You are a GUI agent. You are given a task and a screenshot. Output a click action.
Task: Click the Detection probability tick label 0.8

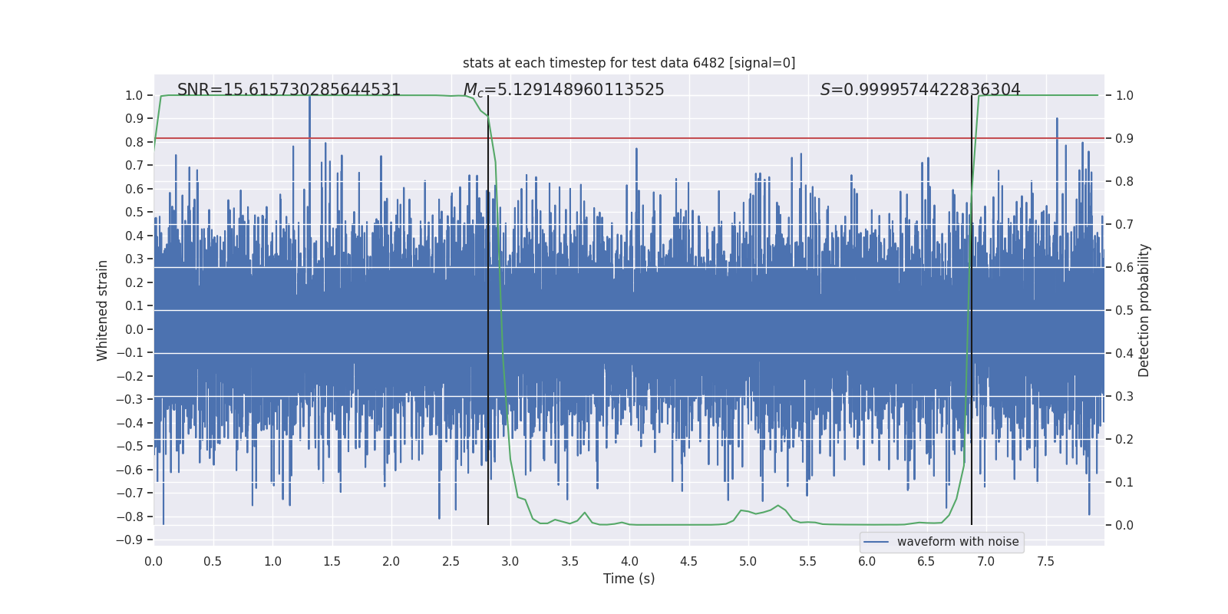(x=1124, y=181)
